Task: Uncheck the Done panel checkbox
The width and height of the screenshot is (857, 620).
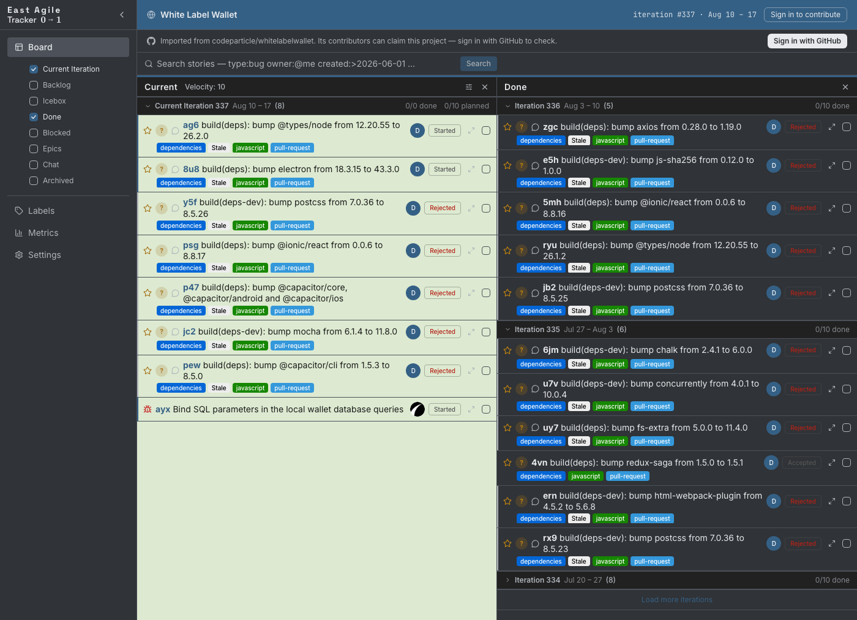Action: pos(34,117)
